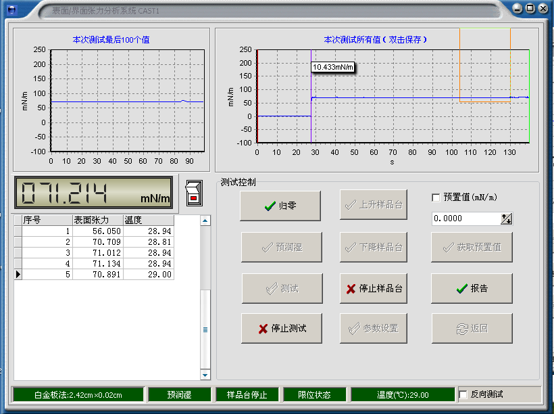The height and width of the screenshot is (414, 554).
Task: Click the 测试 button
Action: (282, 288)
